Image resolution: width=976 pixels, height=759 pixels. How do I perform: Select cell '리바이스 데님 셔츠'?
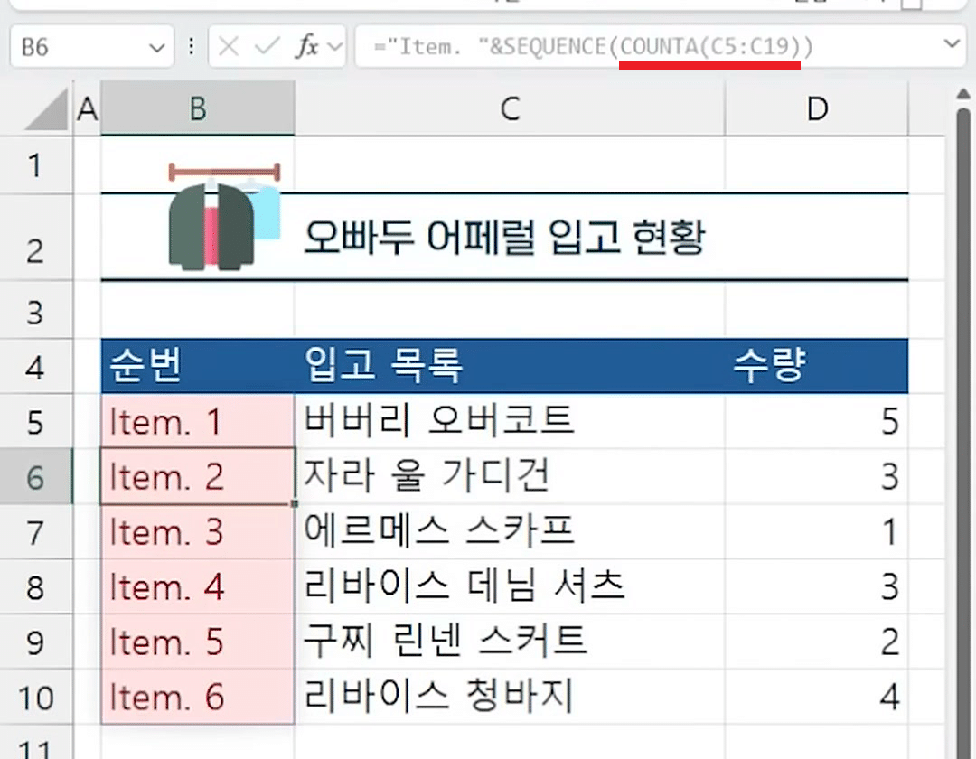pos(510,586)
